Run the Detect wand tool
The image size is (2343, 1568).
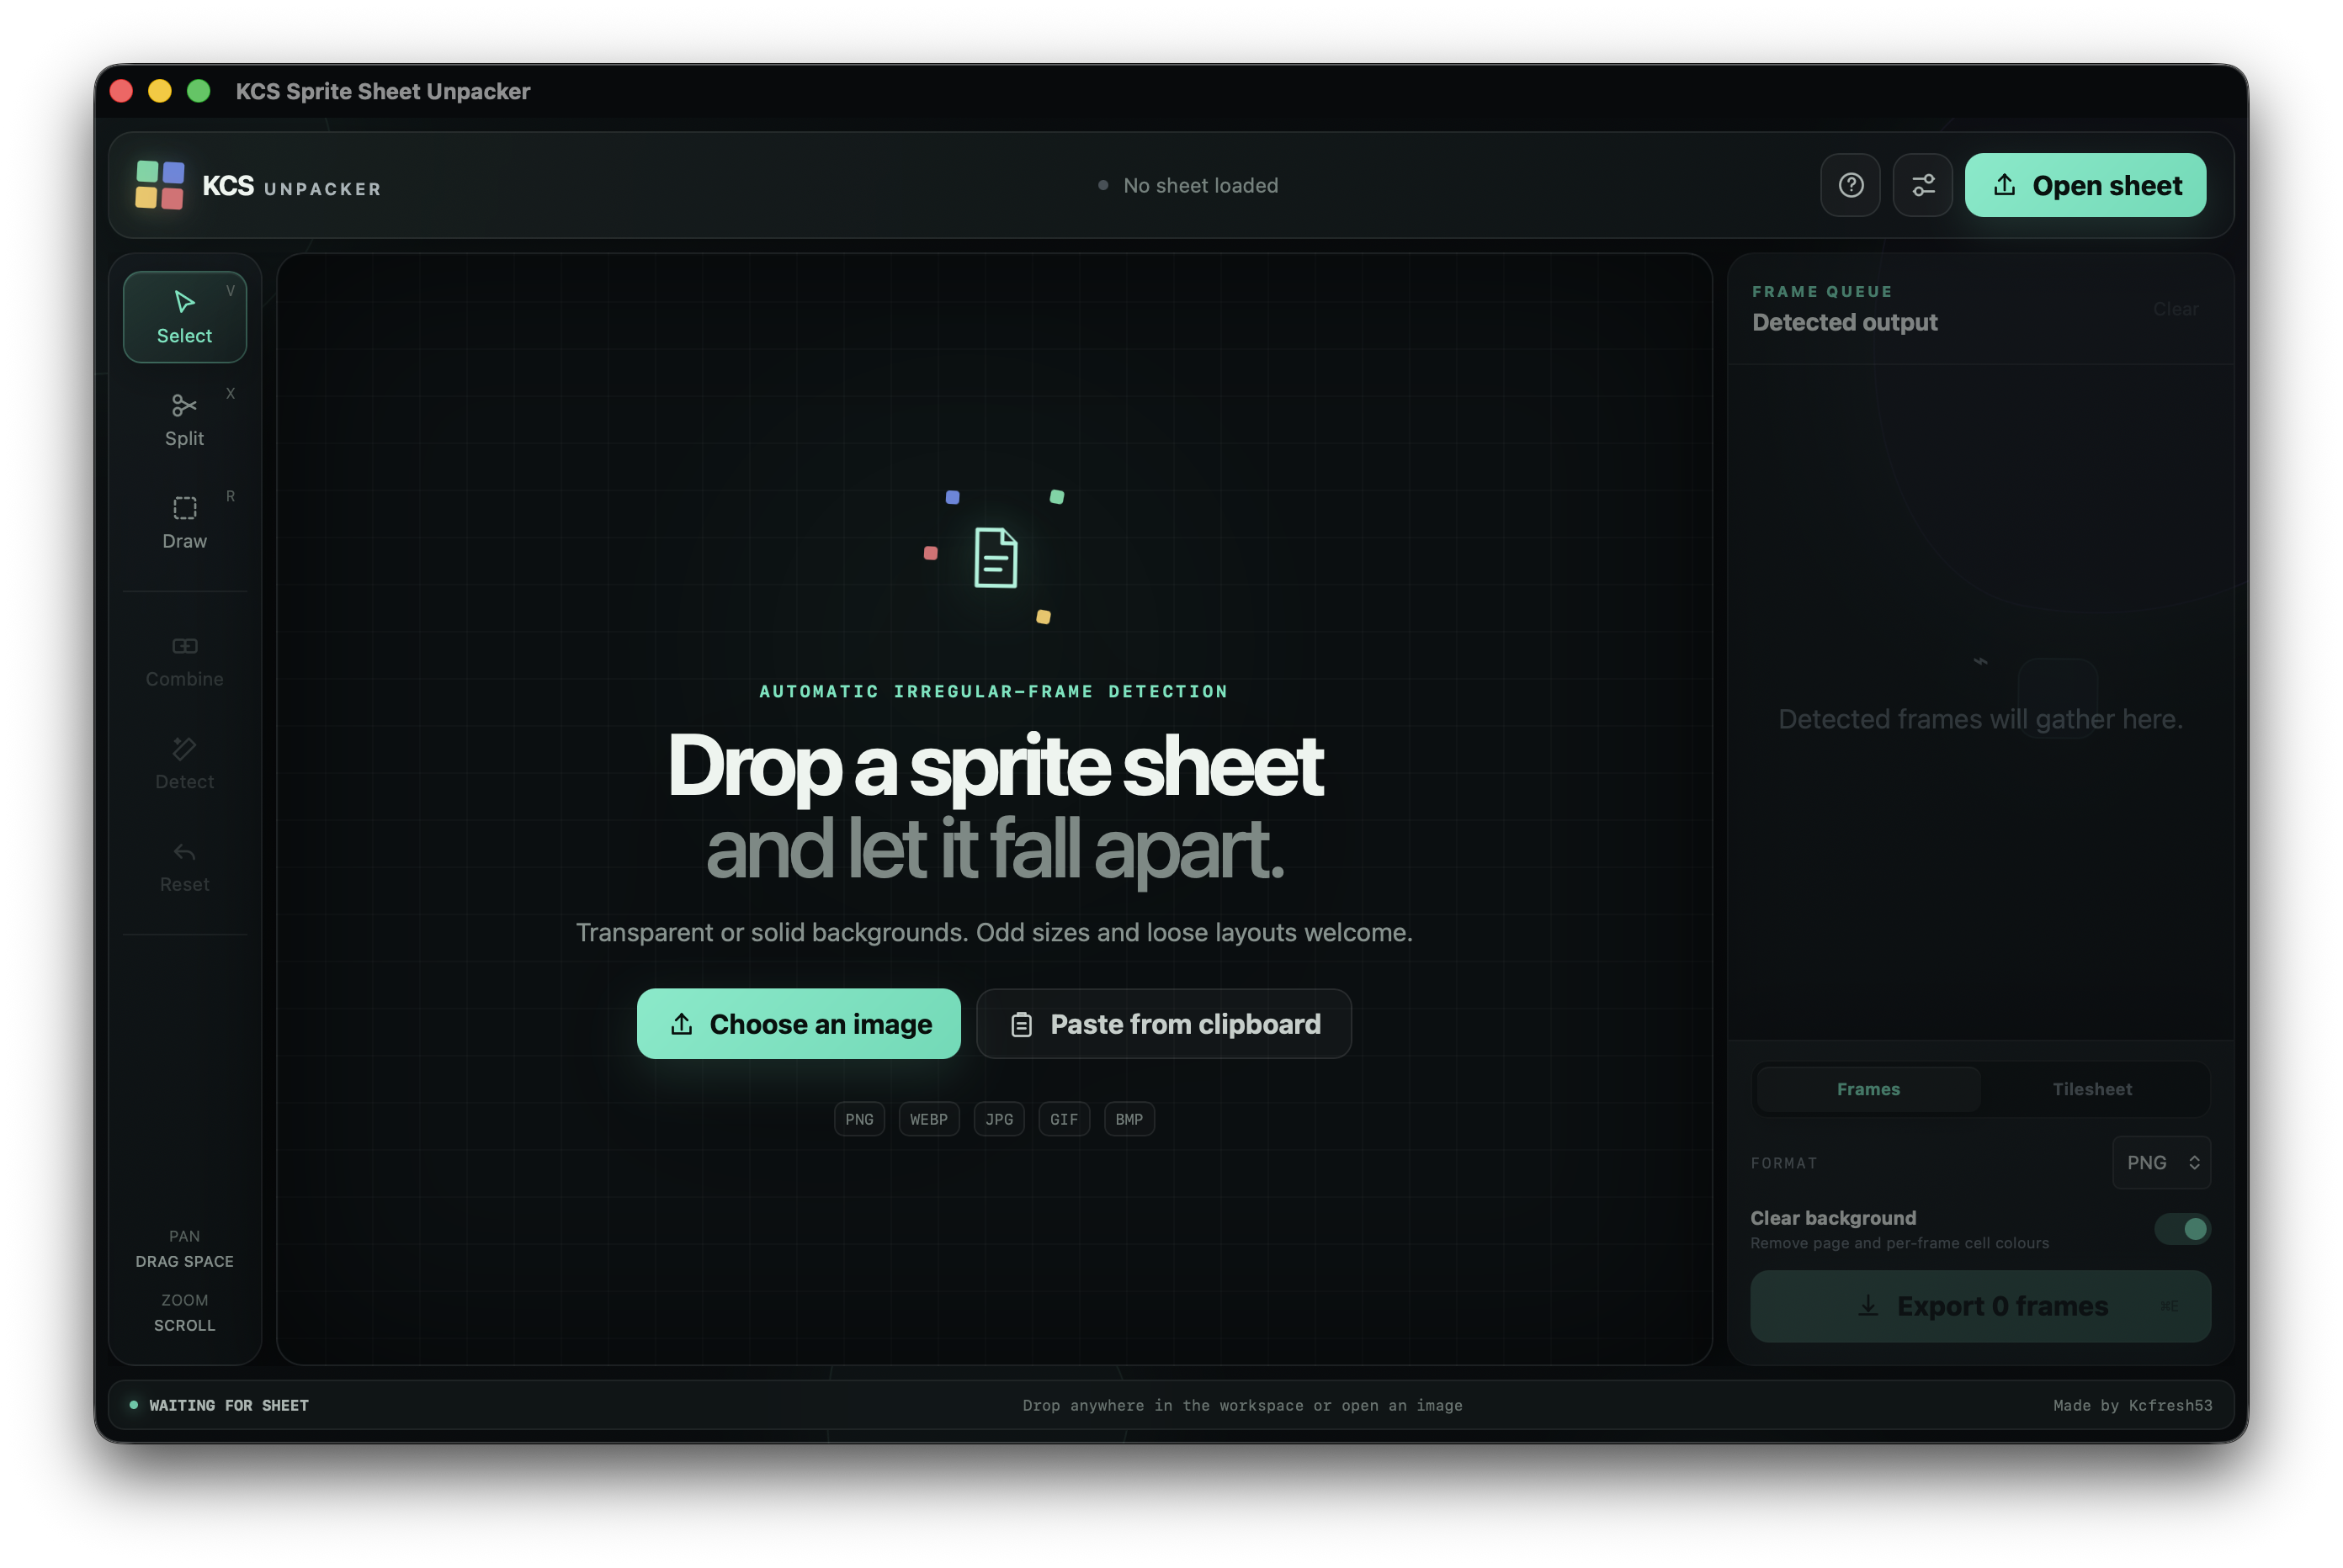(x=185, y=764)
